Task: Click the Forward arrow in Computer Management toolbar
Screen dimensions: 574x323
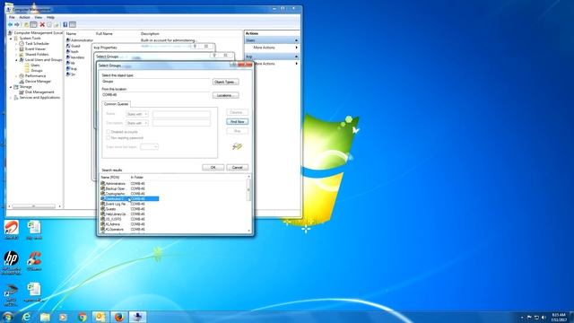Action: coord(17,24)
